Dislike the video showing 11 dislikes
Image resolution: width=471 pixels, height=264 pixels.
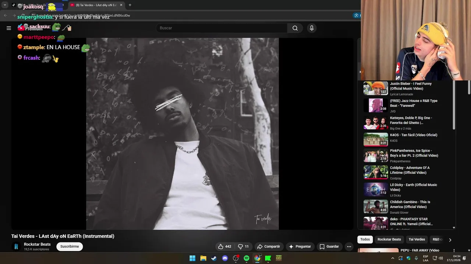pyautogui.click(x=244, y=246)
